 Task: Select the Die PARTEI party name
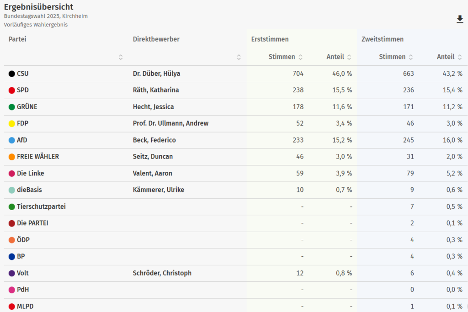tap(32, 223)
